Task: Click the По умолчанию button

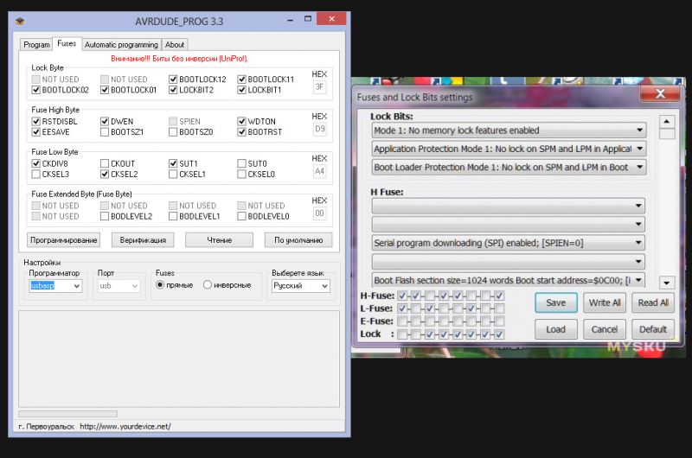Action: click(x=298, y=240)
